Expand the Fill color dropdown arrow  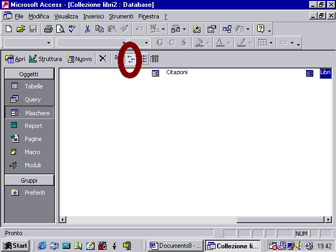pos(208,43)
